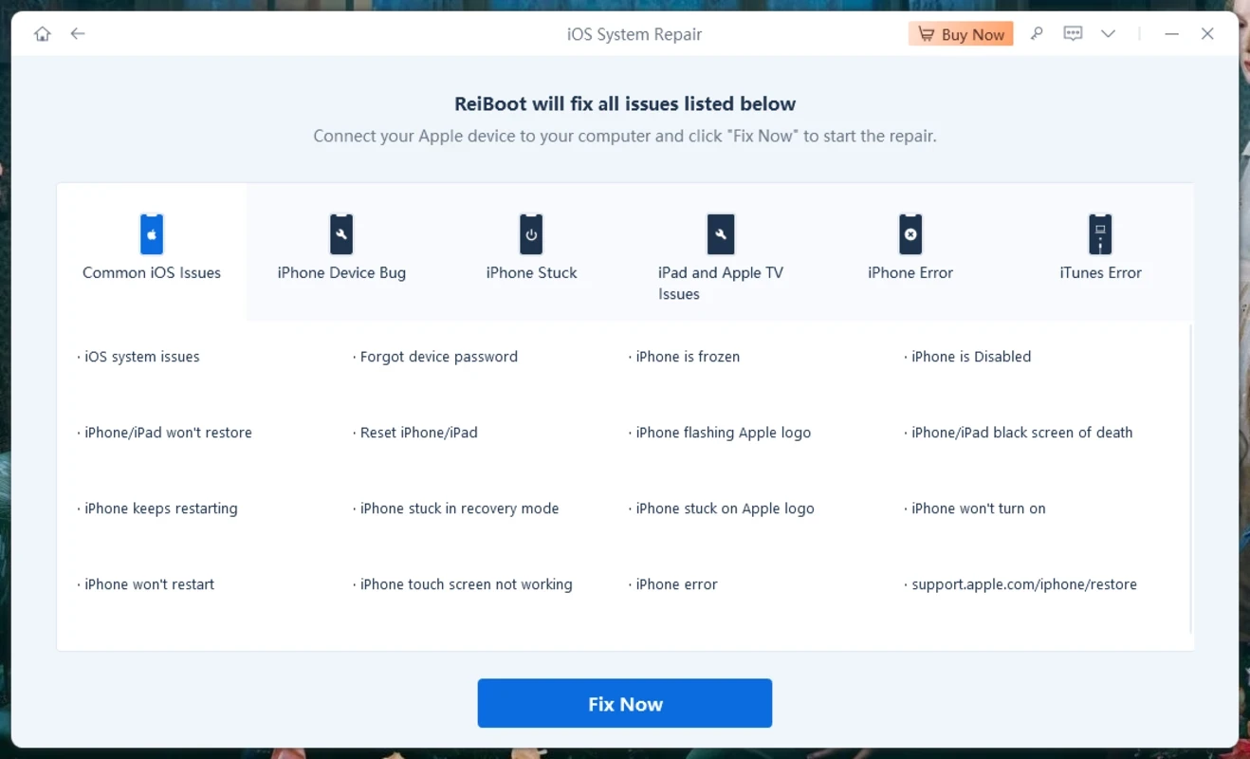Minimize the ReiBoot window
The image size is (1250, 759).
click(x=1172, y=34)
